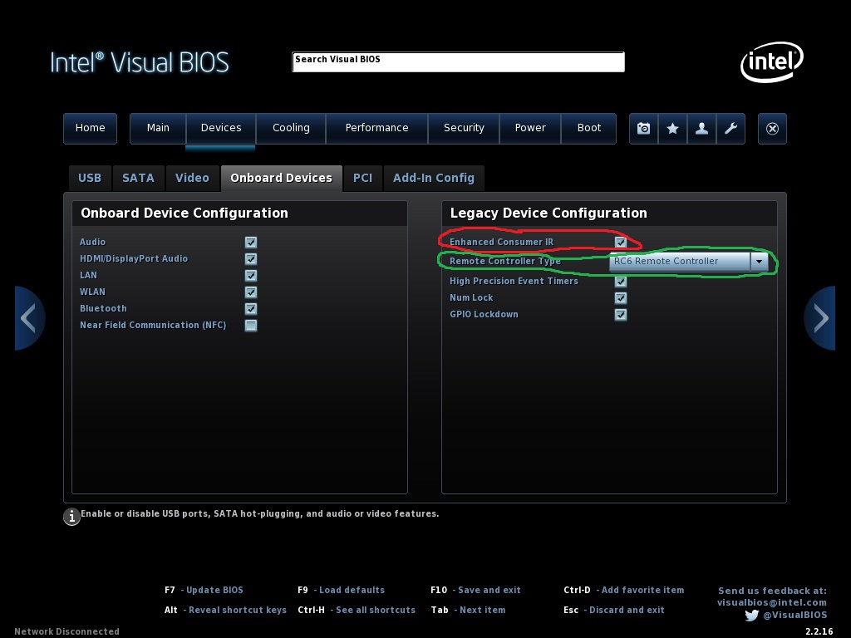
Task: Toggle Enhanced Consumer IR checkbox
Action: (x=621, y=243)
